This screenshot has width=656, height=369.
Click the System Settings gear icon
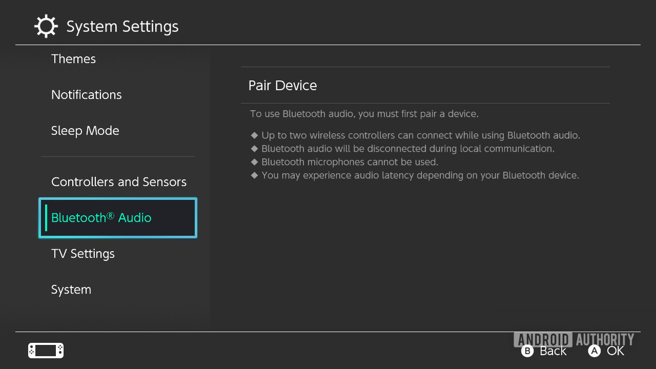coord(46,26)
